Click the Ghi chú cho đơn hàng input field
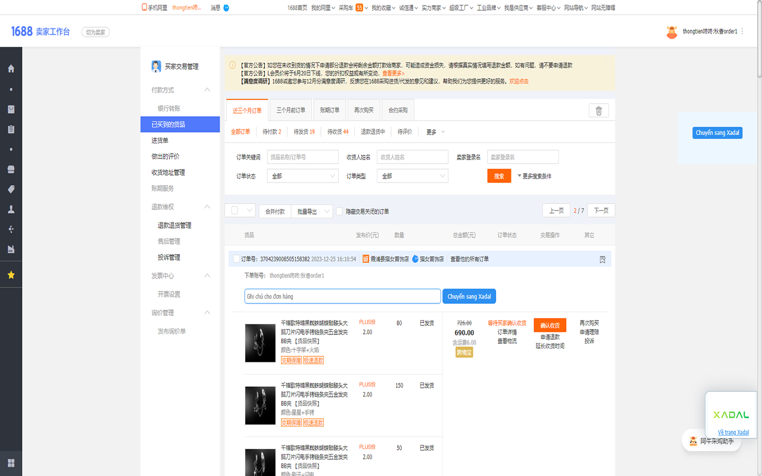762x476 pixels. coord(342,296)
